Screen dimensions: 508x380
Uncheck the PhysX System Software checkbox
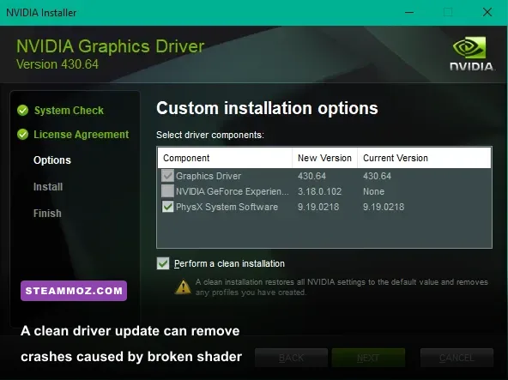tap(167, 207)
